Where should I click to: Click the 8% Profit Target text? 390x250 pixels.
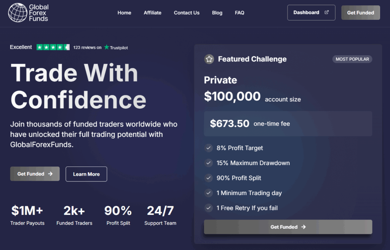tap(240, 148)
